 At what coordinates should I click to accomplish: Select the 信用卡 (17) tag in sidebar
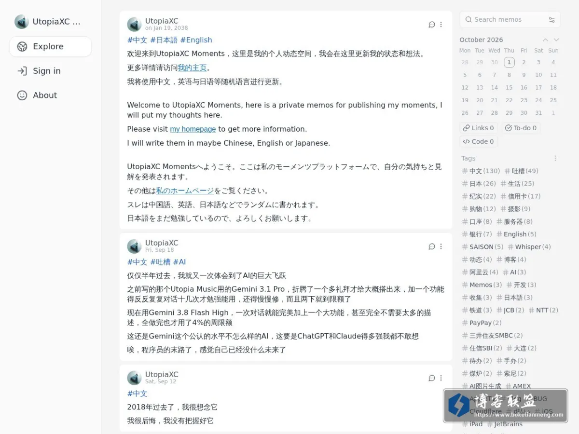point(521,196)
